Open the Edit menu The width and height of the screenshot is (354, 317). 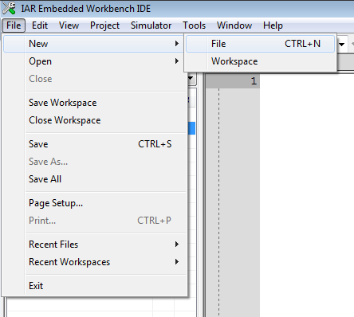(x=40, y=25)
